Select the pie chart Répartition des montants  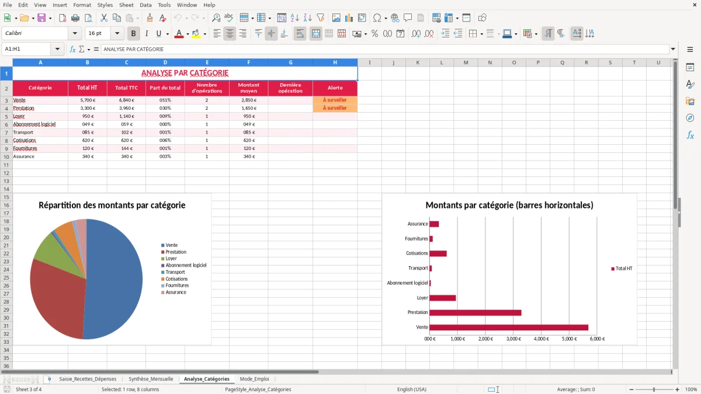pos(112,270)
